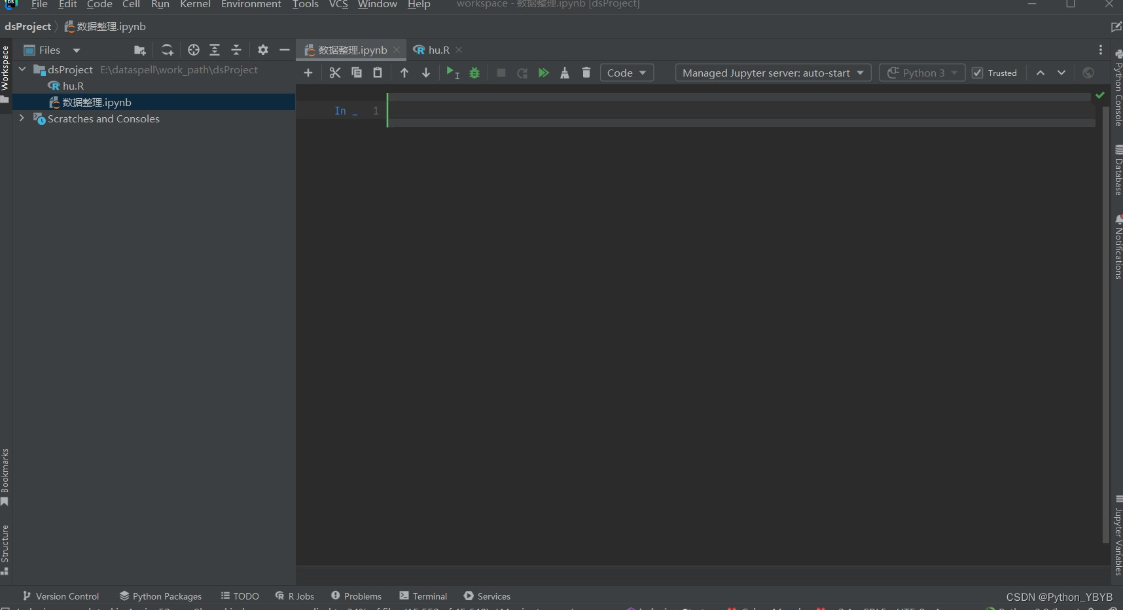Open the Python 3 kernel dropdown

tap(922, 73)
